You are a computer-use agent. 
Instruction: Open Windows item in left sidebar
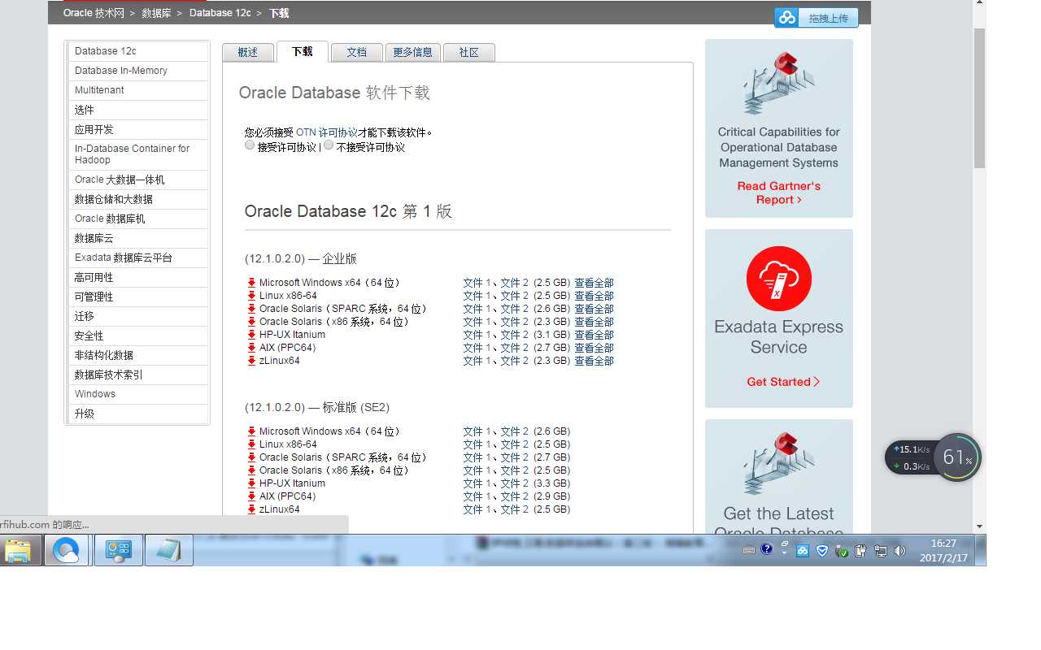138,394
